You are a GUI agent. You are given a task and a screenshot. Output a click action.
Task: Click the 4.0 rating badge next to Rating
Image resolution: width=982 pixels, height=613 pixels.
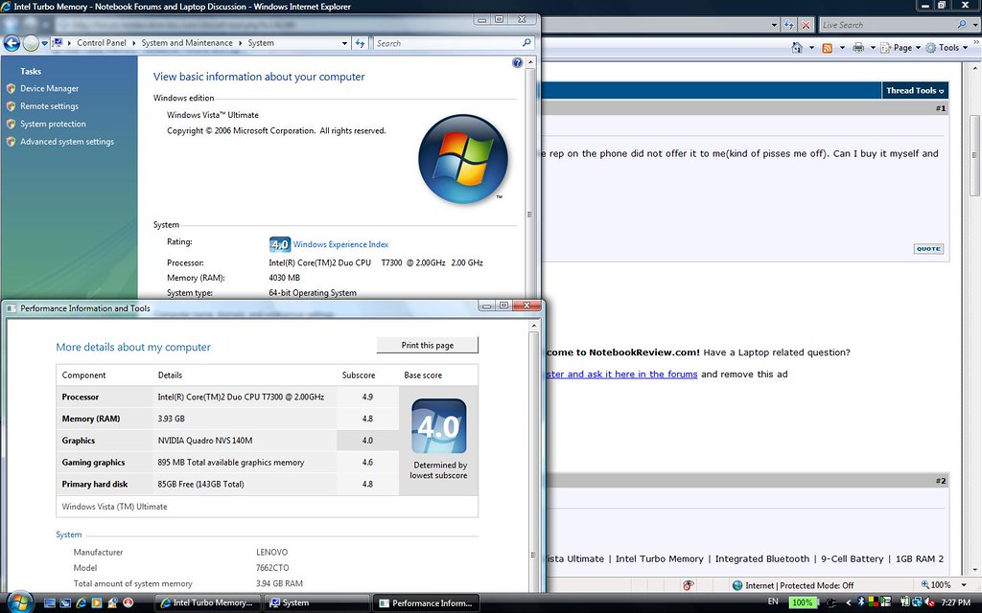pos(279,244)
